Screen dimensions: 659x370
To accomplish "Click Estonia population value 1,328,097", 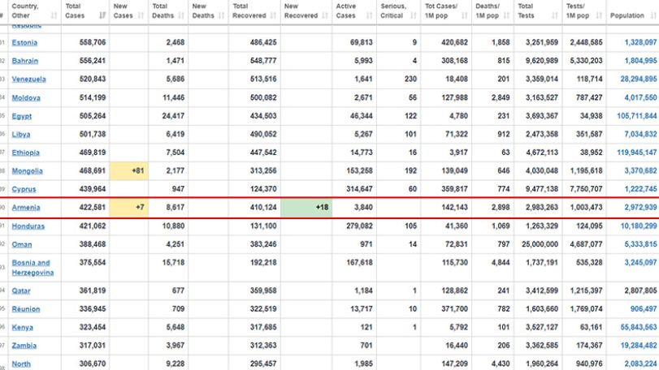I will (640, 42).
